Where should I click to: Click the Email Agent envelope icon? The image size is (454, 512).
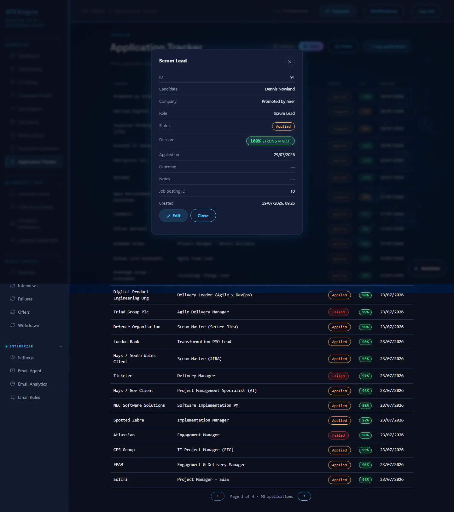coord(13,370)
